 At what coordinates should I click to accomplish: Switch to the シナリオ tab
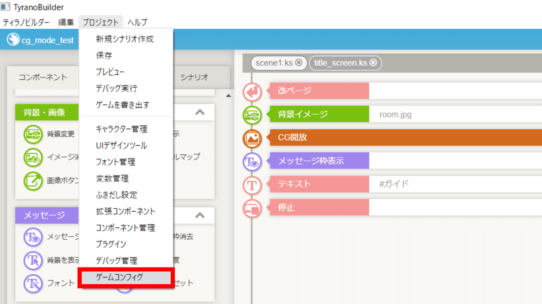click(x=194, y=77)
